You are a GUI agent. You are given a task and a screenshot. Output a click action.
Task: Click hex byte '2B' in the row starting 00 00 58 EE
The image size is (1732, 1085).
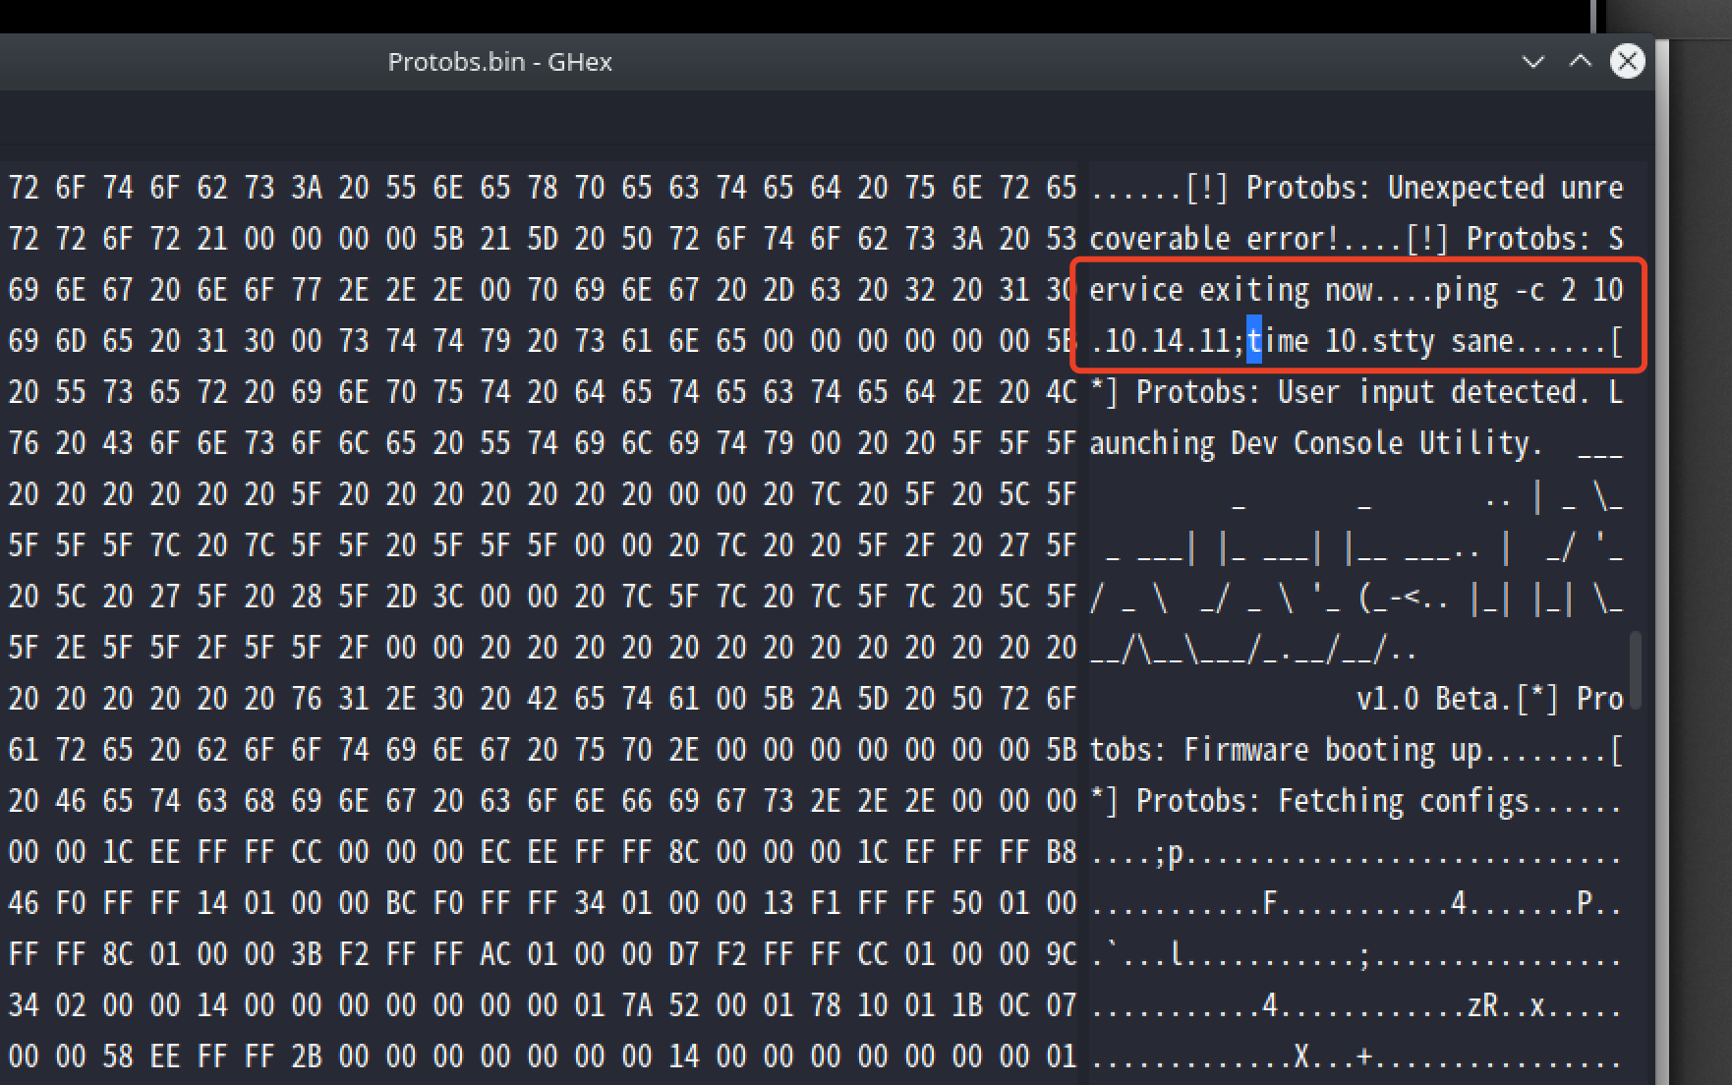point(307,1056)
